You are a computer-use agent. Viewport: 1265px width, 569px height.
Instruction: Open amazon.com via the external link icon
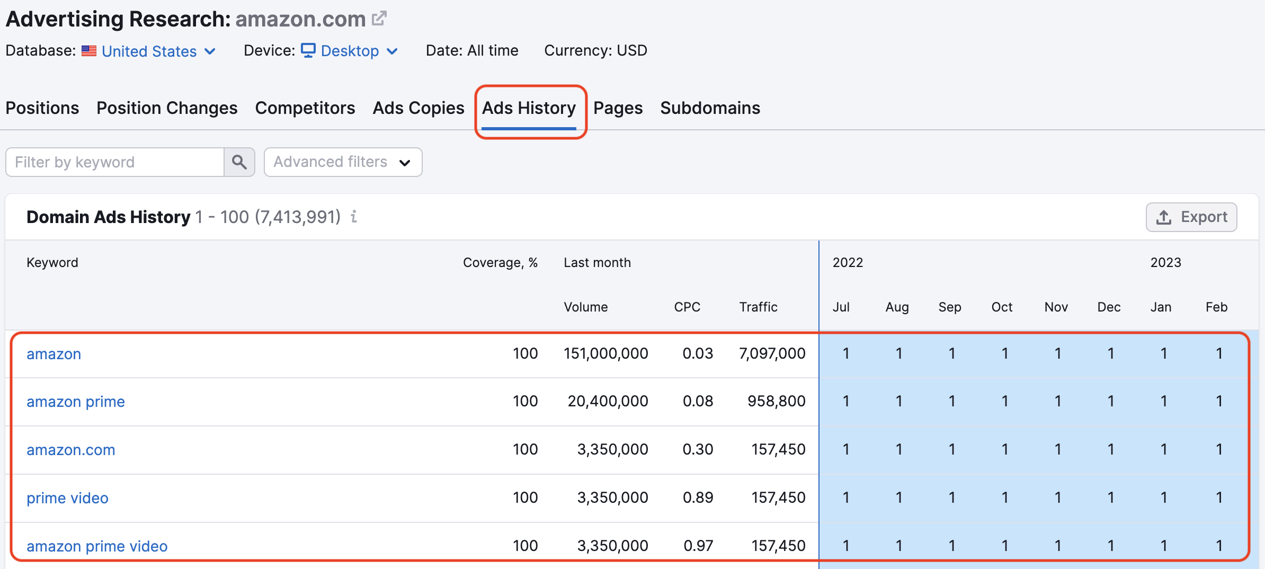[x=378, y=18]
